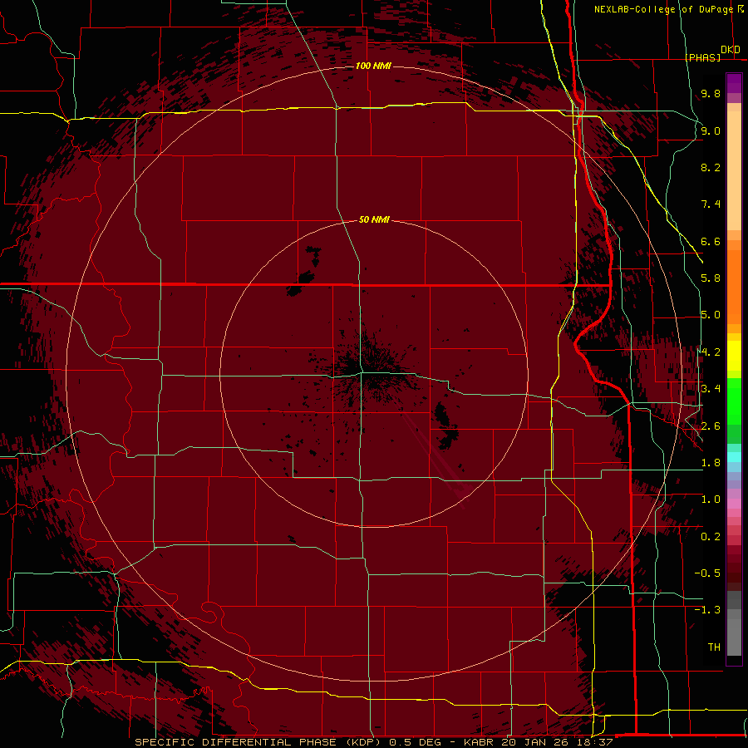
Task: Click the DKD product code label
Action: 730,50
